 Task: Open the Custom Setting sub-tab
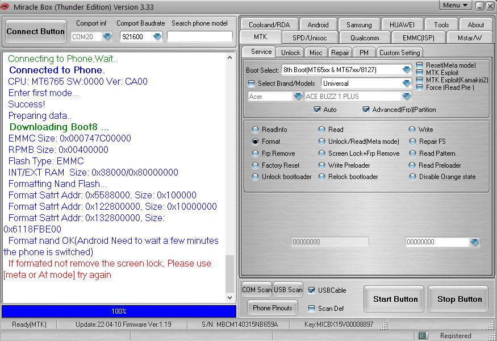click(399, 52)
